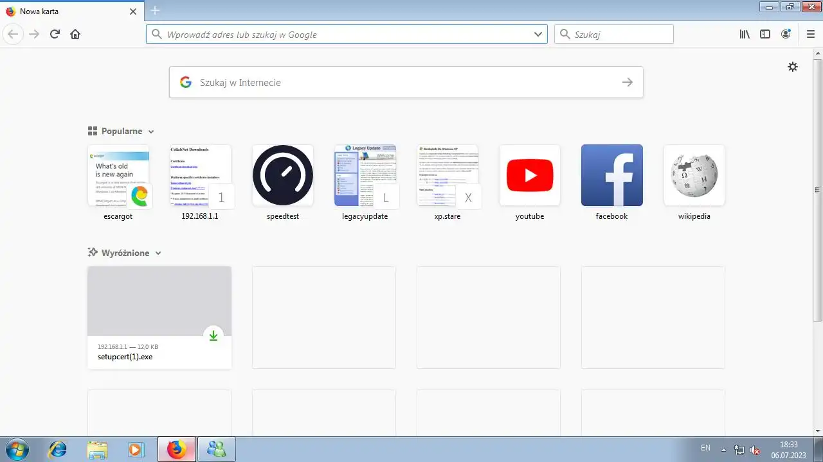The height and width of the screenshot is (462, 823).
Task: Click the Firefox favicon on the tab
Action: 10,11
